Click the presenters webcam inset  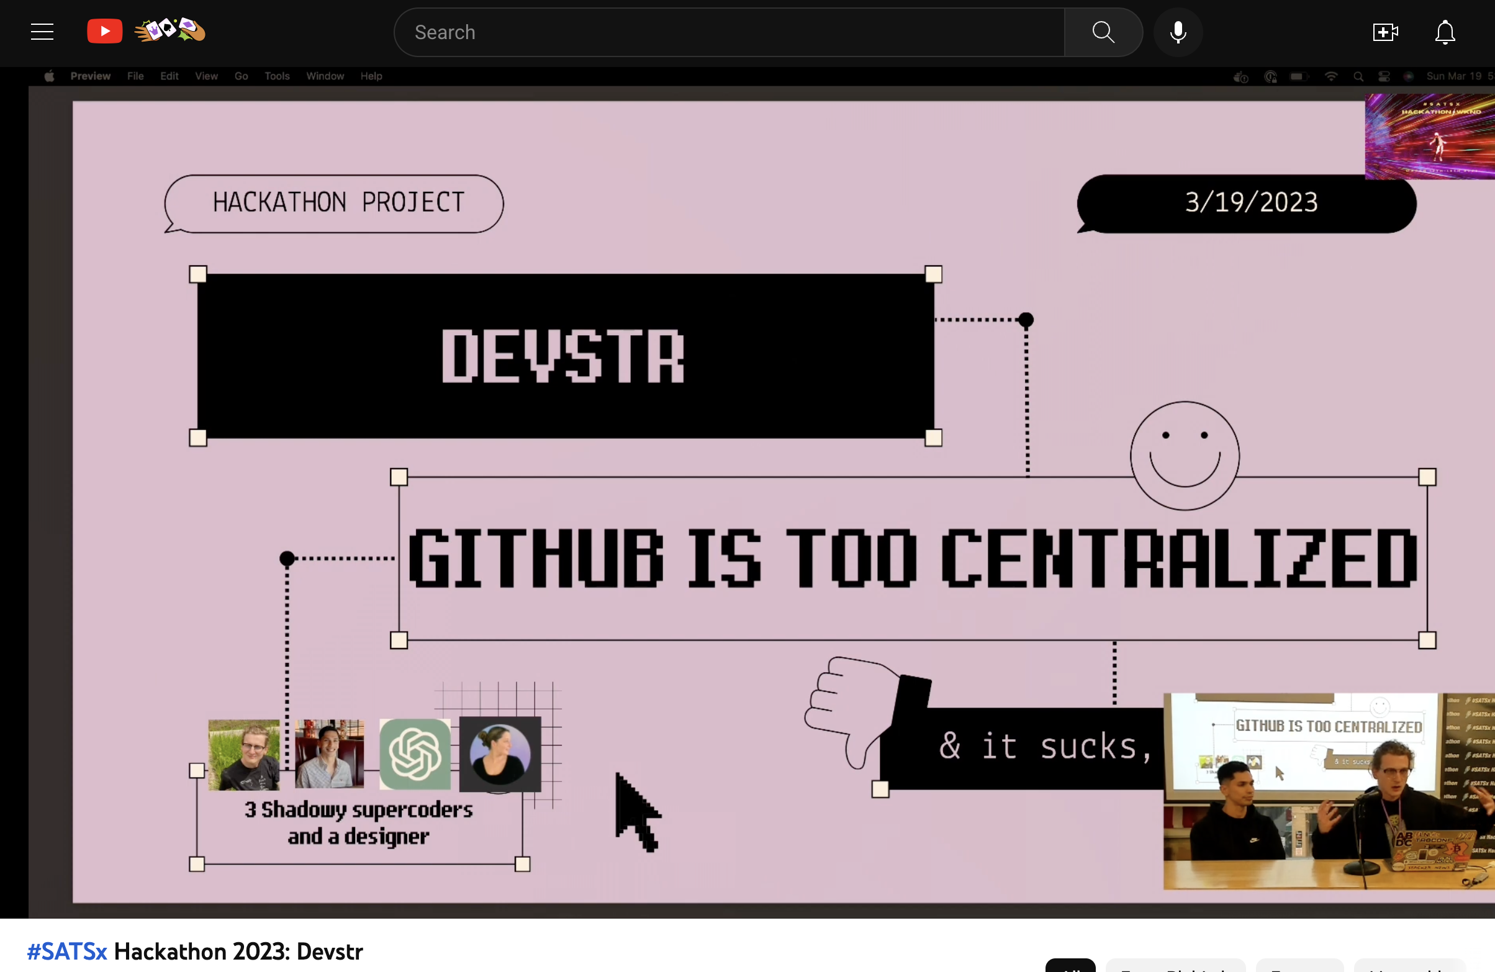click(x=1328, y=791)
